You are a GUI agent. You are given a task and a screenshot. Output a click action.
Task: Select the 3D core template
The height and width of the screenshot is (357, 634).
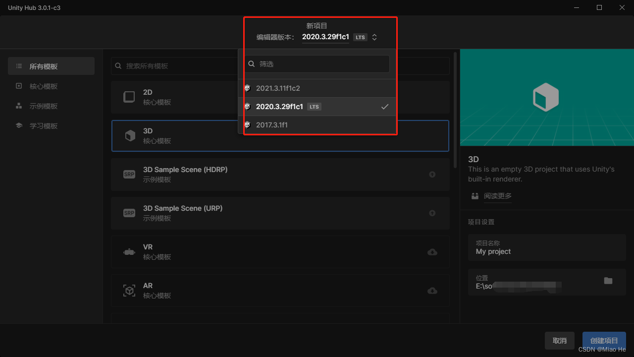pos(280,135)
